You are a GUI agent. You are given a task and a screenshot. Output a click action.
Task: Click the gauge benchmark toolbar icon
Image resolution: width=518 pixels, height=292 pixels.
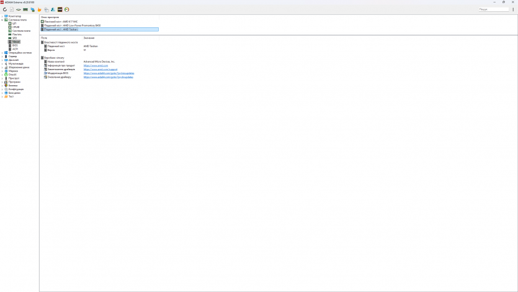[66, 9]
